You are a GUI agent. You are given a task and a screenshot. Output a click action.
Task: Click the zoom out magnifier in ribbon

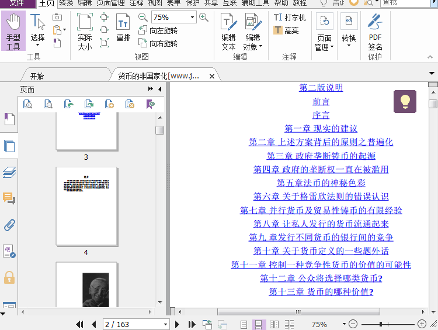(142, 18)
